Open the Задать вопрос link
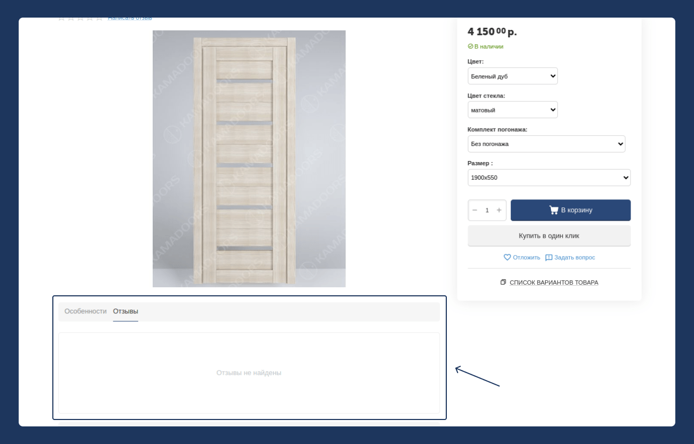This screenshot has width=694, height=444. pos(570,257)
